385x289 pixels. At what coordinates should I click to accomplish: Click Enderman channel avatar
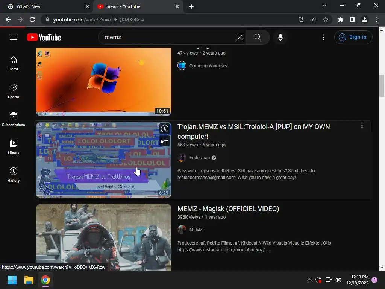pyautogui.click(x=182, y=158)
